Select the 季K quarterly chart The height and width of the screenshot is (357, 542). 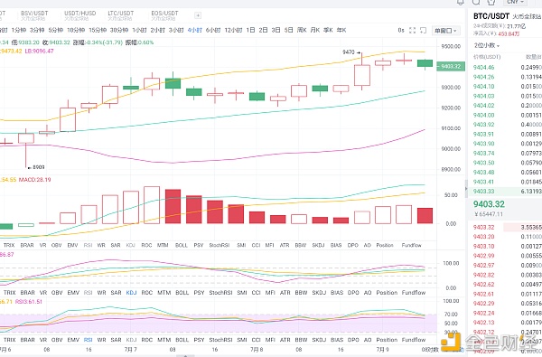[x=328, y=30]
